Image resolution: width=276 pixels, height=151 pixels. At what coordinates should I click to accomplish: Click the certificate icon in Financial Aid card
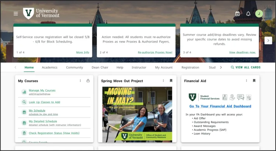click(248, 97)
